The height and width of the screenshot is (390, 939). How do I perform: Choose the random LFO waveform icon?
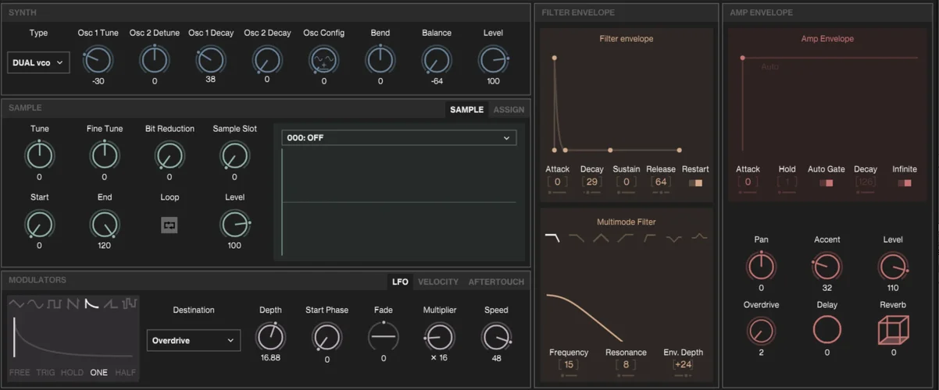(x=129, y=303)
